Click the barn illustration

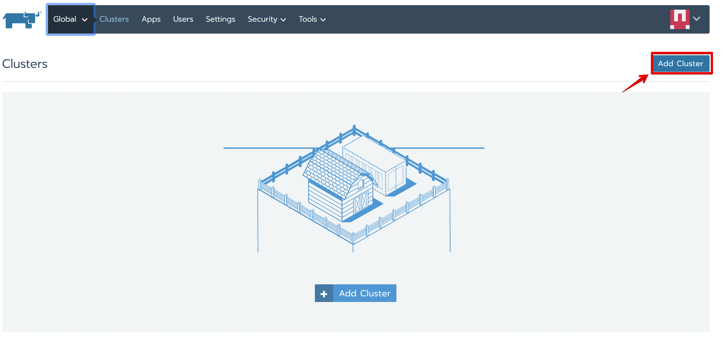coord(338,187)
